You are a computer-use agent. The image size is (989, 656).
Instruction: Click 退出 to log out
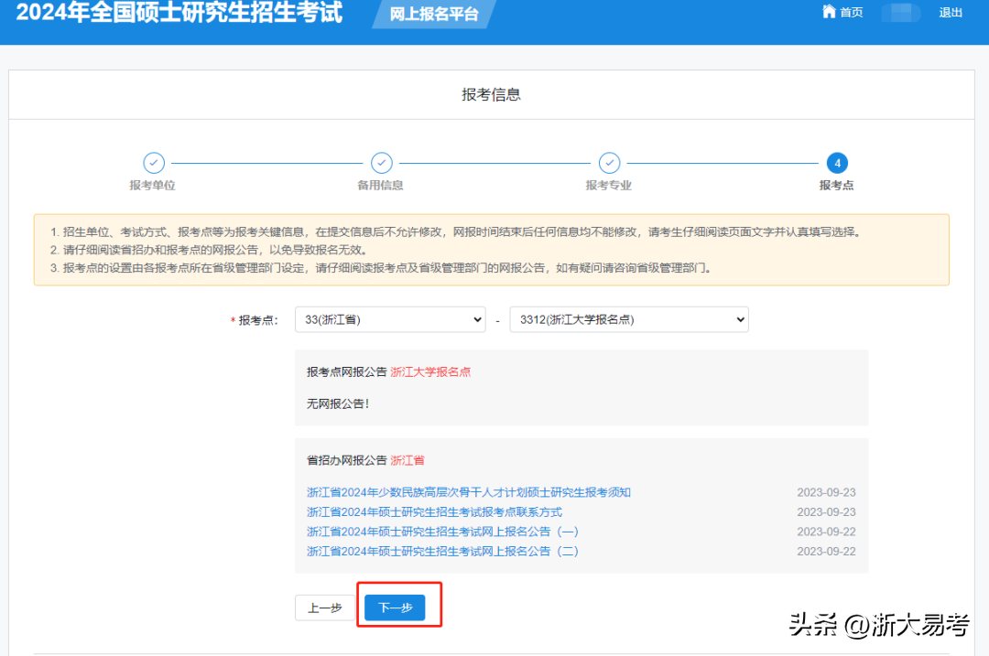(x=951, y=13)
